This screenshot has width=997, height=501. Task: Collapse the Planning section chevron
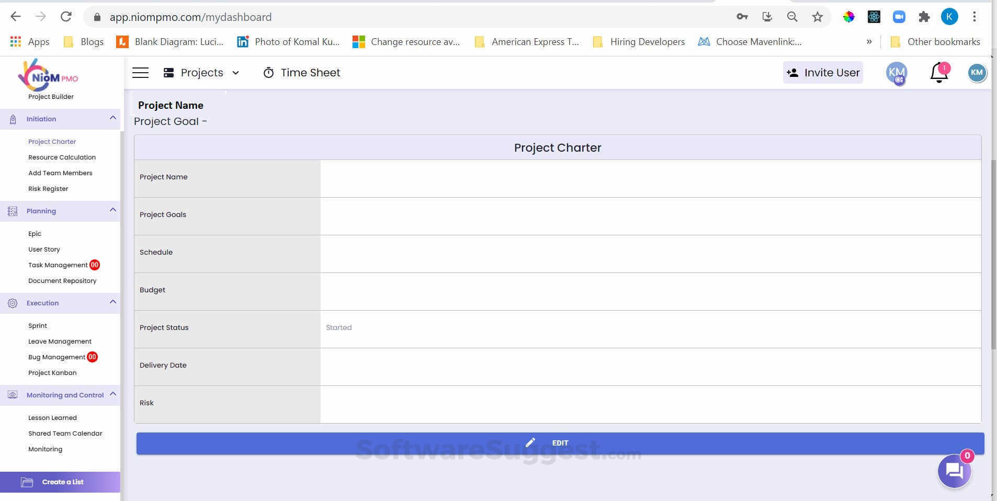click(x=112, y=210)
